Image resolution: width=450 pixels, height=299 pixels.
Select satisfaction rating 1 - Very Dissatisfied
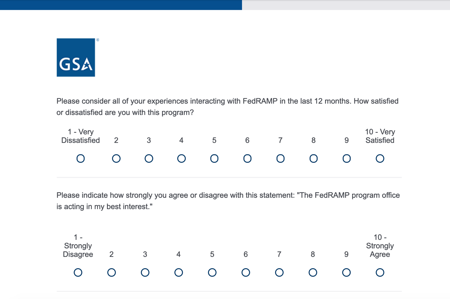(x=81, y=158)
